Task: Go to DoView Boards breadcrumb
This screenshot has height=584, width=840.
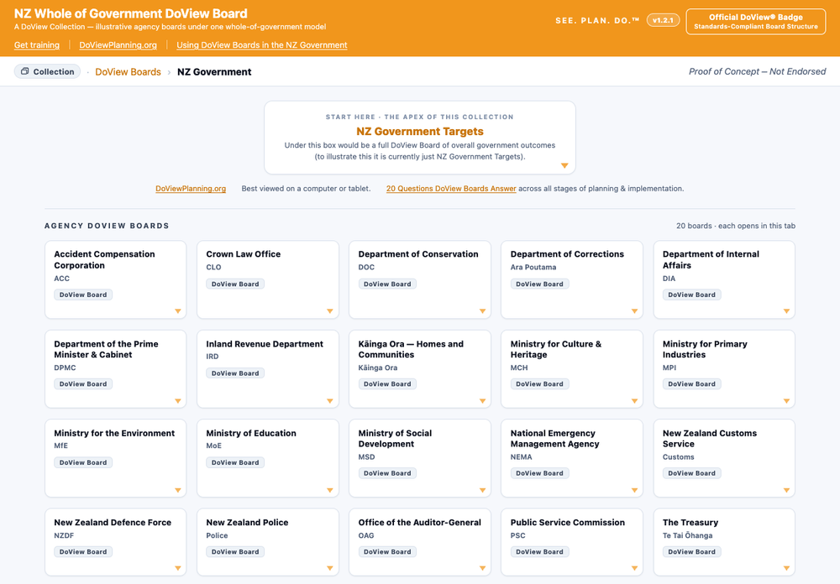Action: [128, 71]
